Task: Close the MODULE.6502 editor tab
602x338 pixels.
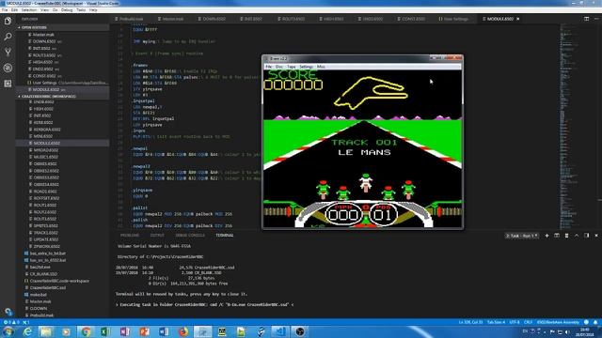Action: [x=518, y=19]
